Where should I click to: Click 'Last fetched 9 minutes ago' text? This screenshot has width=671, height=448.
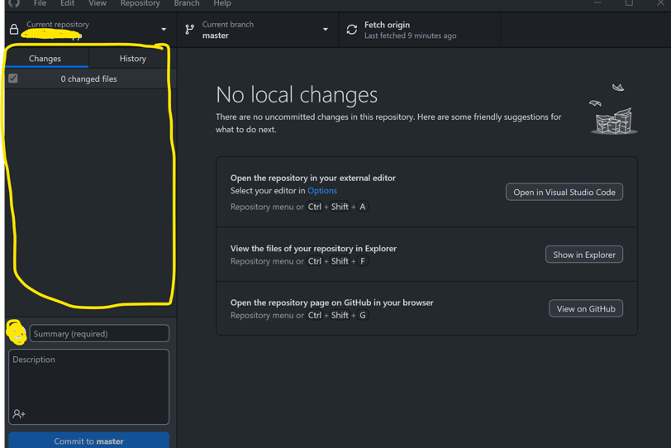tap(410, 36)
